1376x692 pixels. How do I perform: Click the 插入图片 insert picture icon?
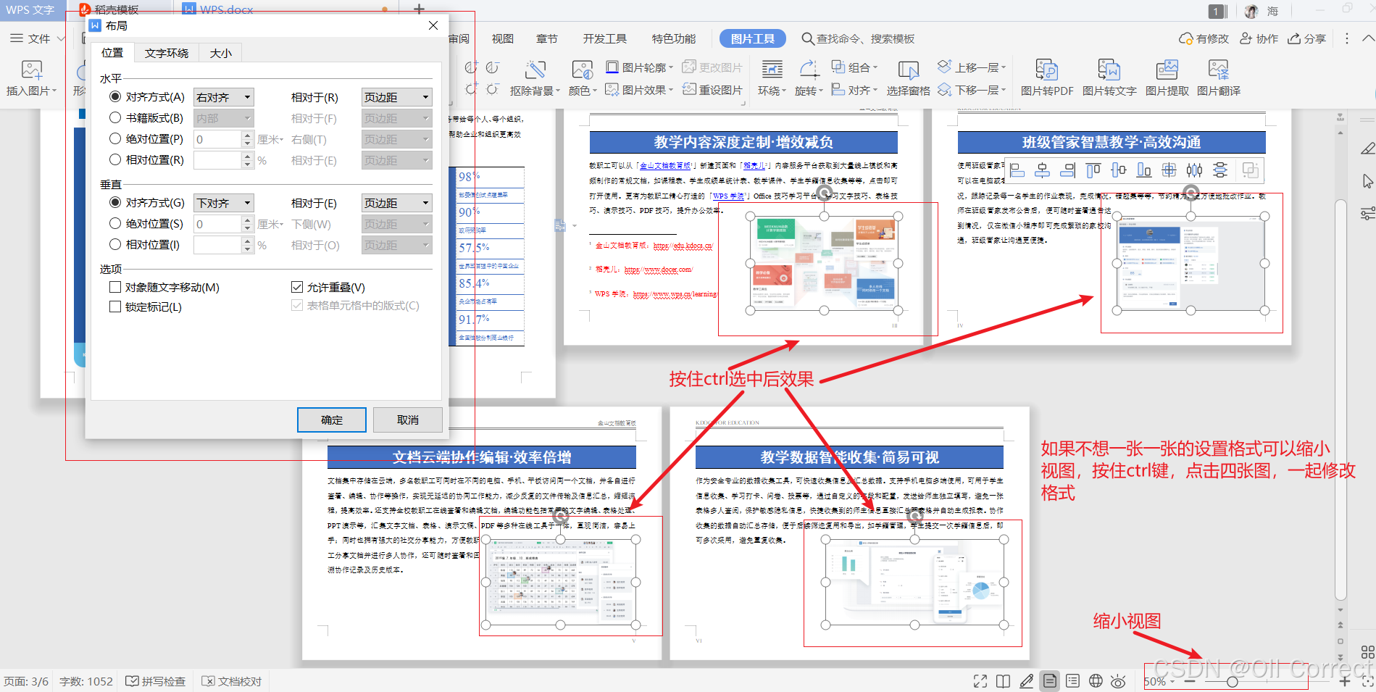31,70
